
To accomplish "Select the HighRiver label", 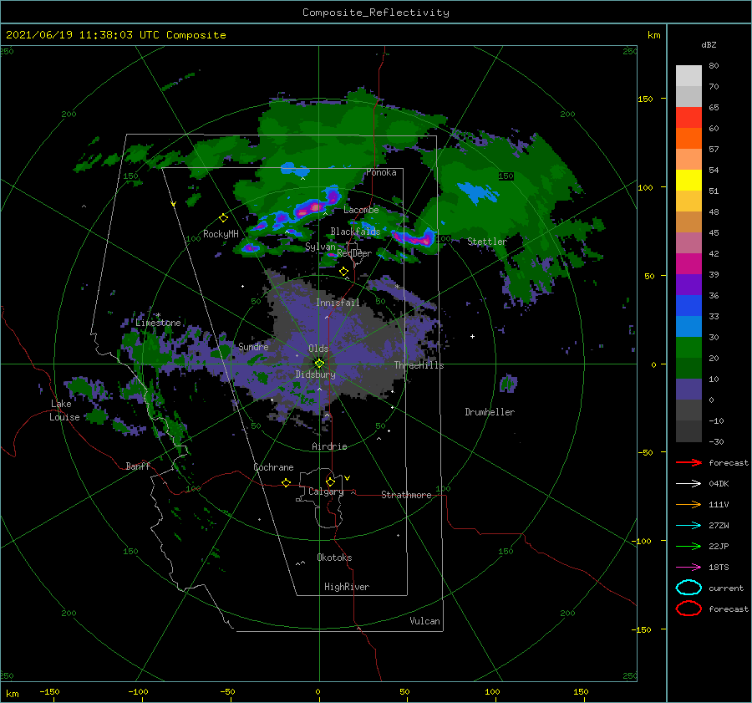I will [x=347, y=587].
